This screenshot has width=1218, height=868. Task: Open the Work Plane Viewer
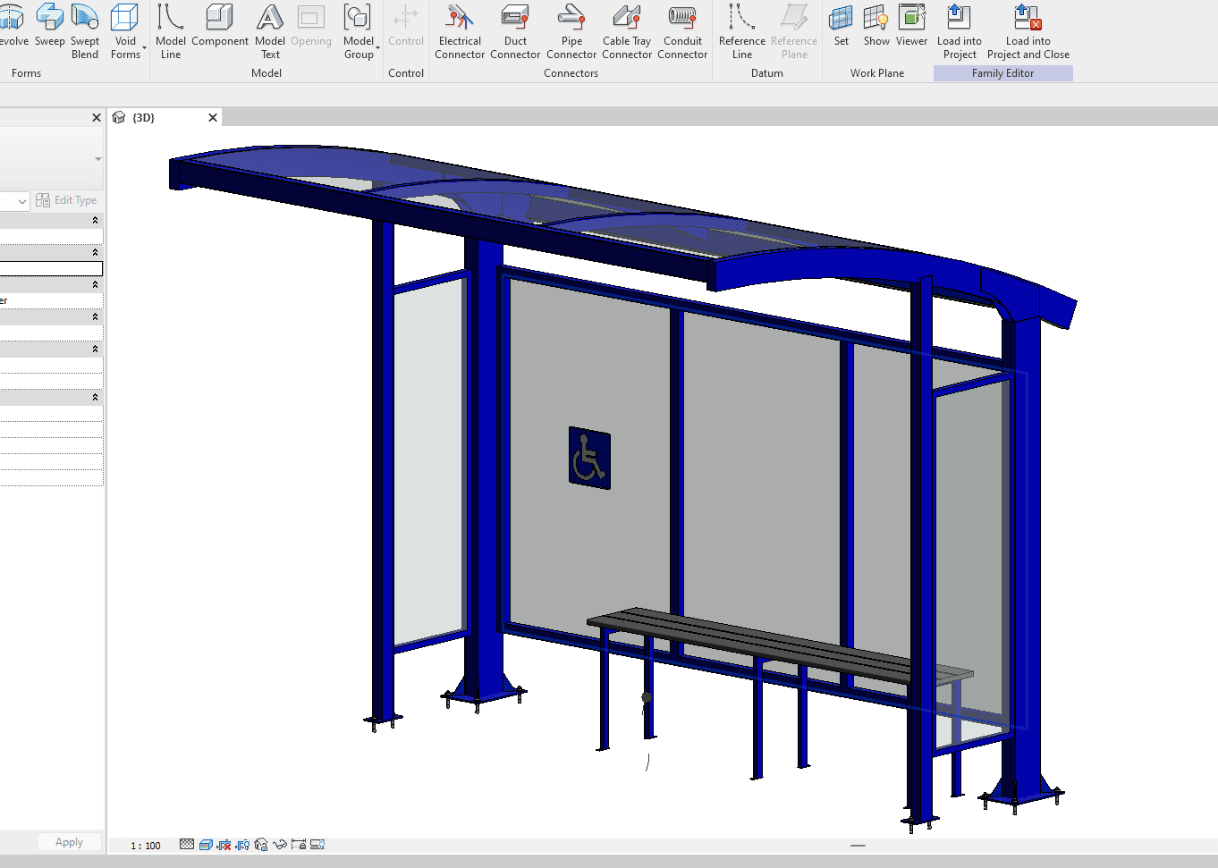(x=911, y=27)
